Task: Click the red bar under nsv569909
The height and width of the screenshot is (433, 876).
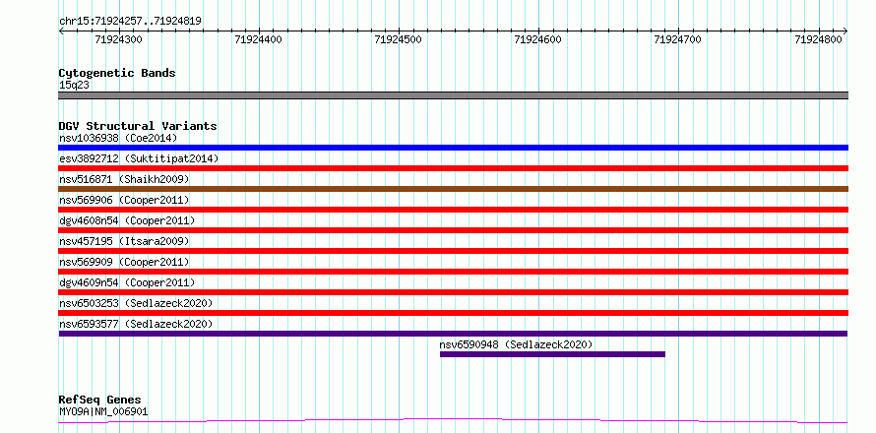Action: [x=453, y=272]
